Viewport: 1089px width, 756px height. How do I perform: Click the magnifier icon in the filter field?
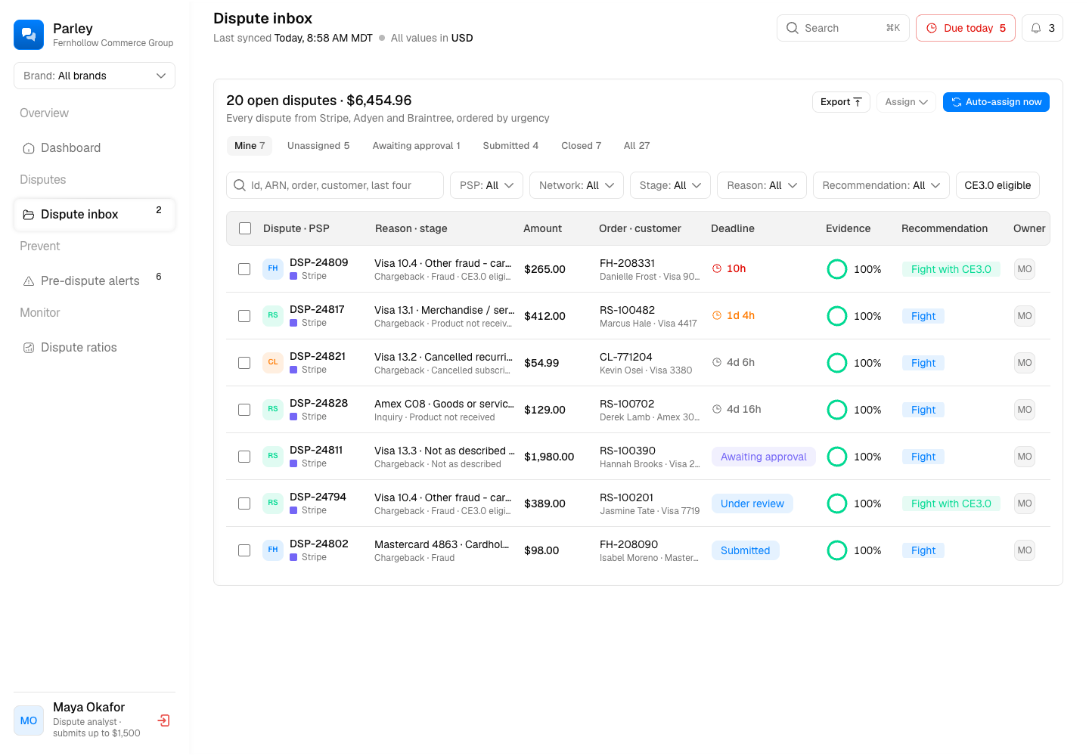[240, 185]
